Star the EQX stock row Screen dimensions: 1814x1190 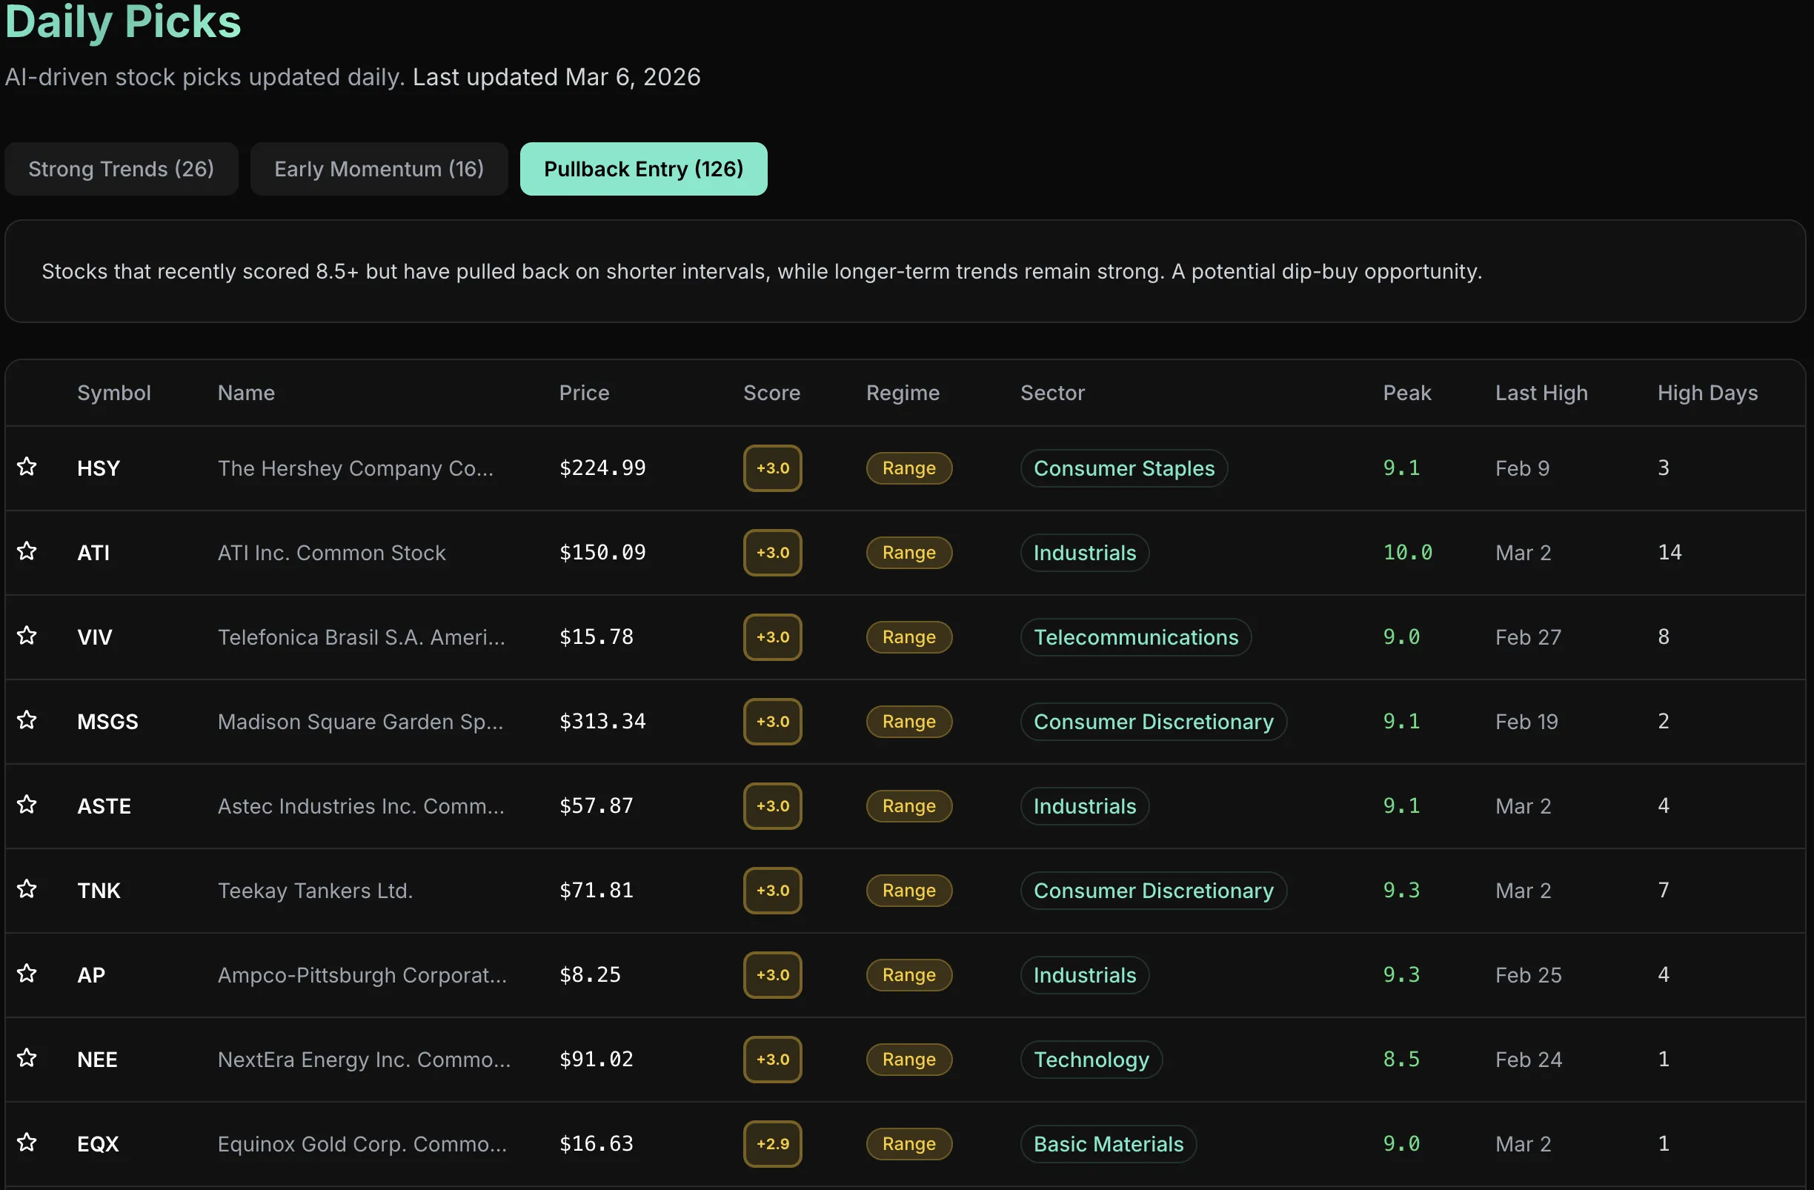27,1143
